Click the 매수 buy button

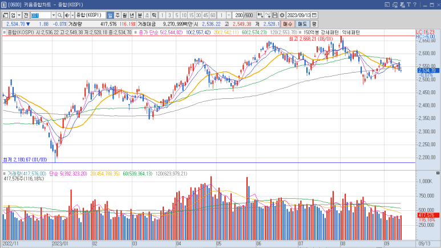click(288, 24)
